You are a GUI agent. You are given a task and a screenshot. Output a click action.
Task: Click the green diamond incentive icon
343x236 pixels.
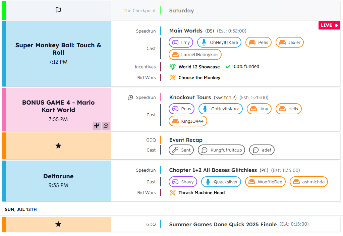point(173,67)
